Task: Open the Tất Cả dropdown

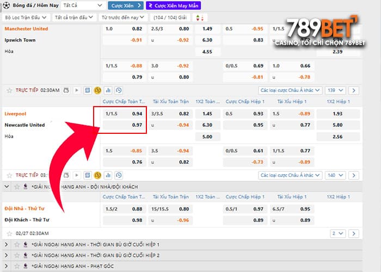Action: 83,5
